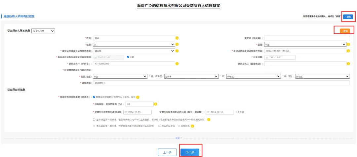Image resolution: width=357 pixels, height=157 pixels.
Task: Click info icon beside 身份证件文件号码 field
Action: tap(348, 51)
